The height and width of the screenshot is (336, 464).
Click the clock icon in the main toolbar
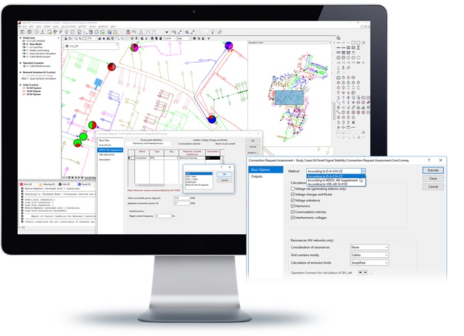click(x=37, y=32)
